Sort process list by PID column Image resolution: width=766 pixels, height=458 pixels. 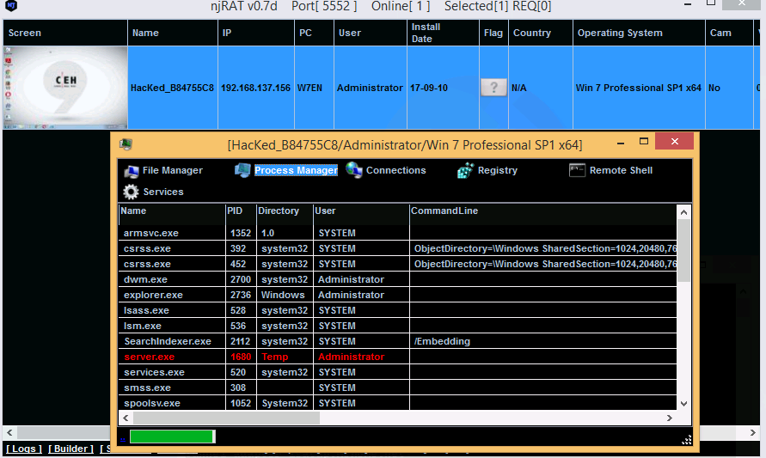tap(241, 211)
